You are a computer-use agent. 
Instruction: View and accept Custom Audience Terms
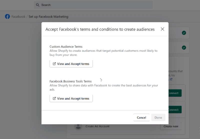tap(71, 64)
